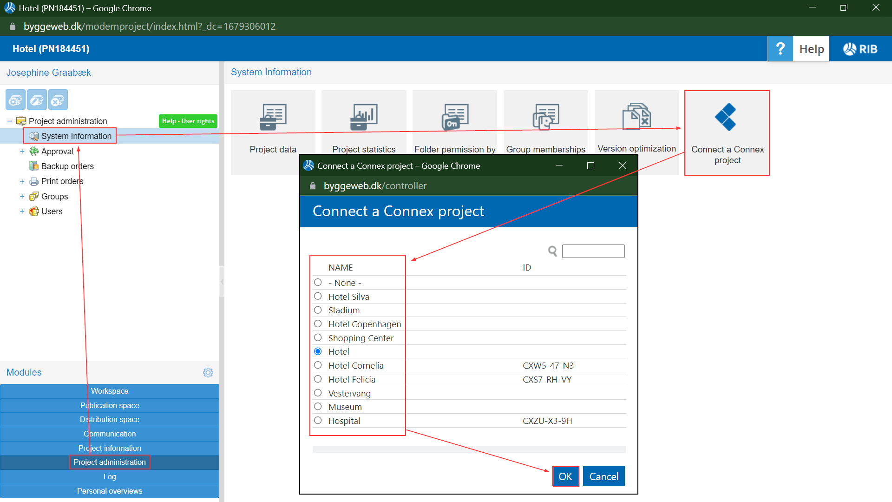892x502 pixels.
Task: Click the blue question mark help icon
Action: pyautogui.click(x=780, y=49)
